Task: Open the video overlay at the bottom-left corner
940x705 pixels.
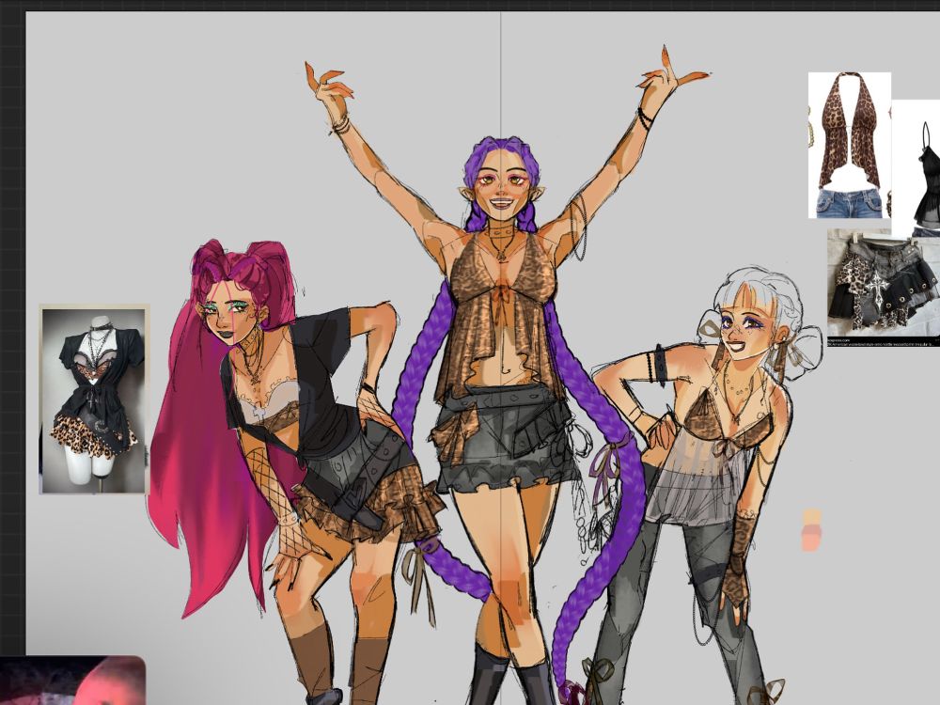Action: (x=72, y=681)
